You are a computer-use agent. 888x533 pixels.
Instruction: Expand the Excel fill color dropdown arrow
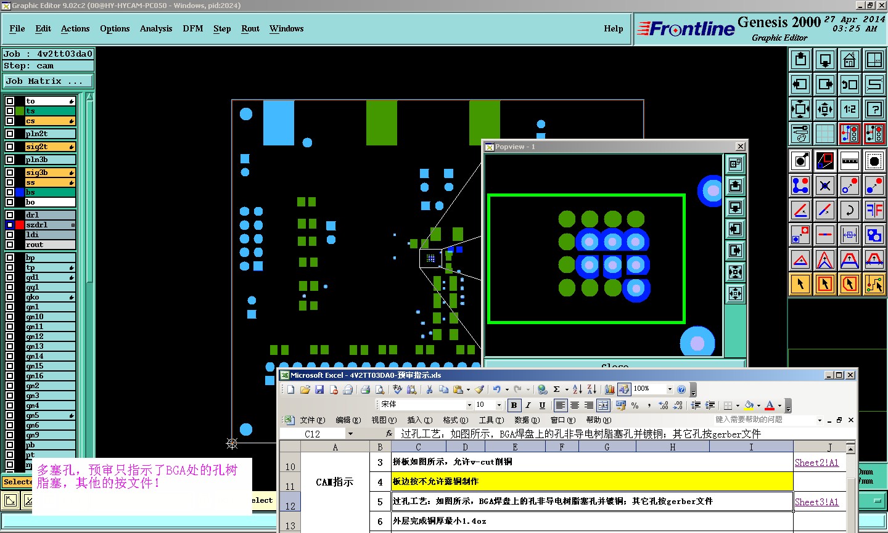tap(758, 405)
